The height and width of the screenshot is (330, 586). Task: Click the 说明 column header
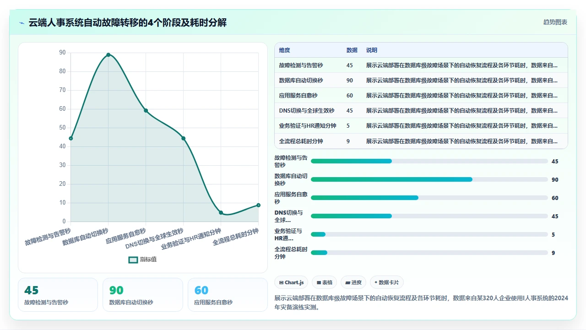(372, 50)
